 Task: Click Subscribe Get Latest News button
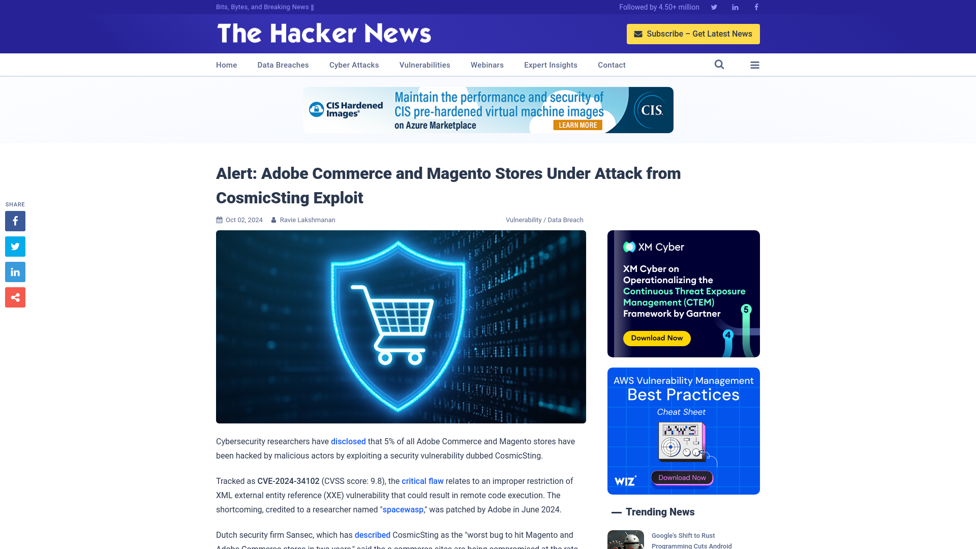pyautogui.click(x=692, y=34)
